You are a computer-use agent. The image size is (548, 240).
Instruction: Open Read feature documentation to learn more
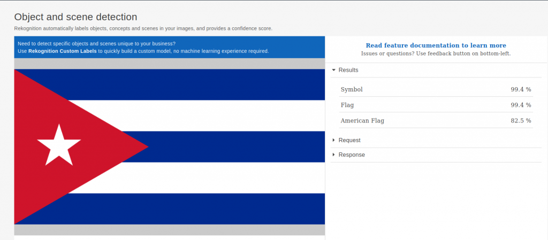pyautogui.click(x=436, y=45)
